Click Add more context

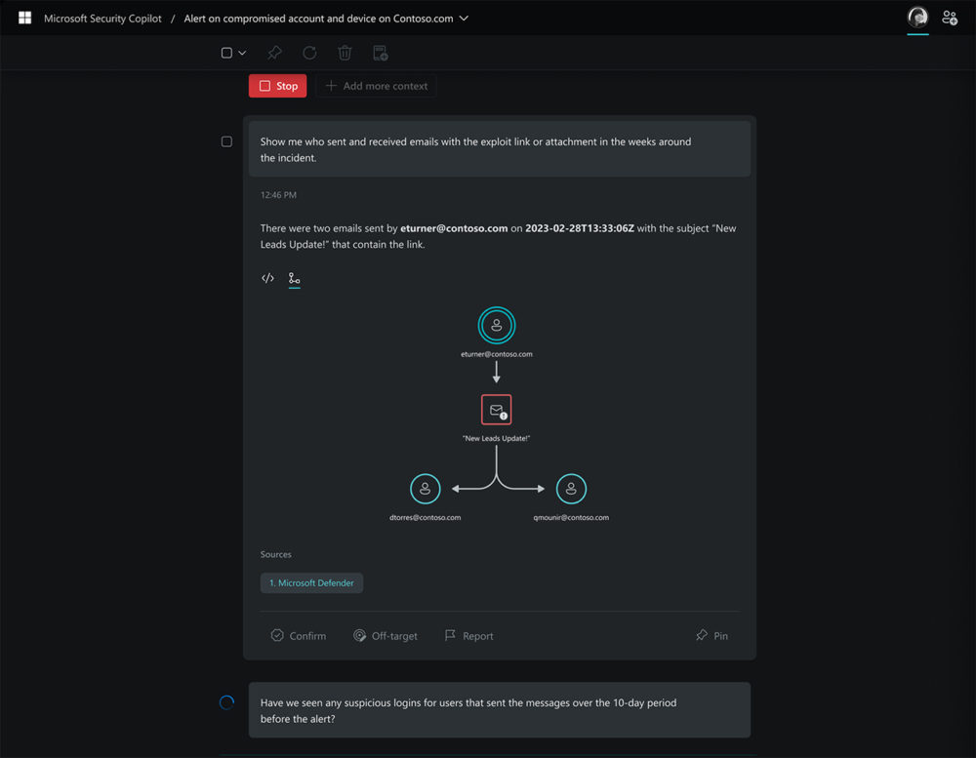pyautogui.click(x=376, y=86)
